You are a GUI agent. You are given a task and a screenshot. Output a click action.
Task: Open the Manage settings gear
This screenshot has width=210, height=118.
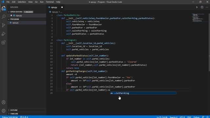(4, 111)
